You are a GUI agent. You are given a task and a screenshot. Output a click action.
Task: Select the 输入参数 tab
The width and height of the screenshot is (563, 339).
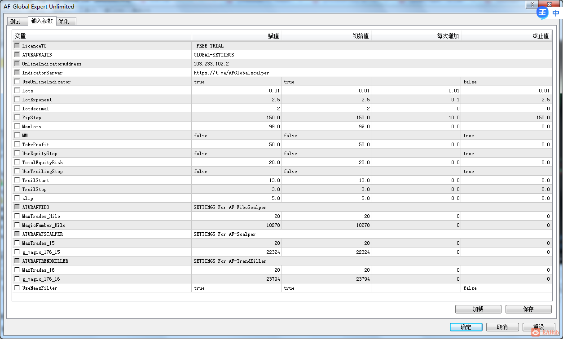click(42, 21)
